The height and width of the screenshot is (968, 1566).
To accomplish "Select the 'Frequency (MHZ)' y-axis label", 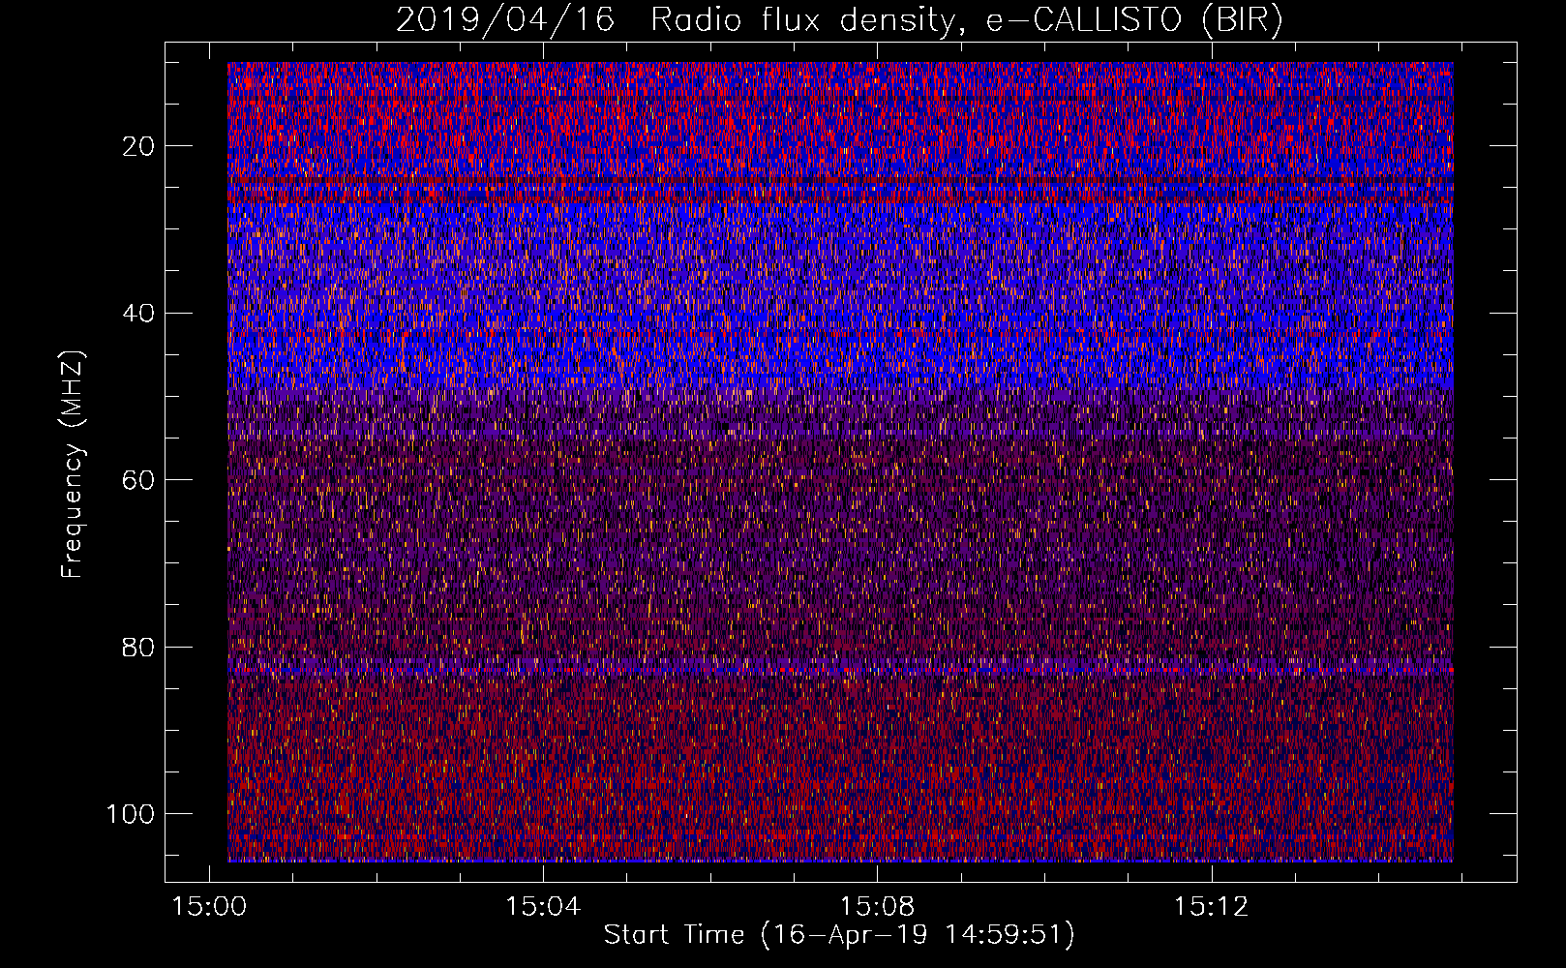I will point(73,465).
